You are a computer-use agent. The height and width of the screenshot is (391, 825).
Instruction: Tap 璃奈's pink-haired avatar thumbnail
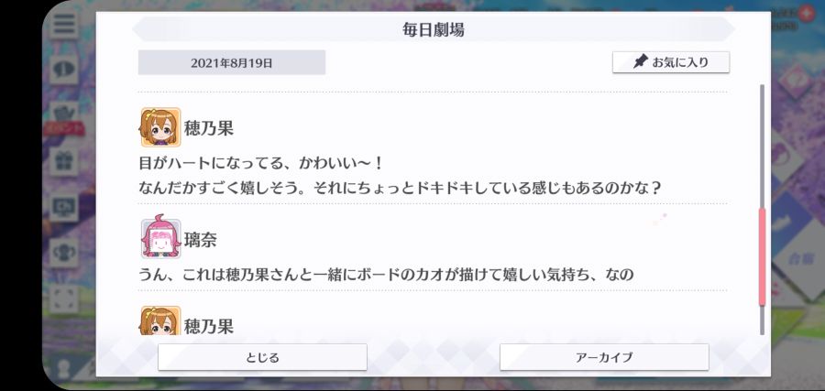[160, 239]
